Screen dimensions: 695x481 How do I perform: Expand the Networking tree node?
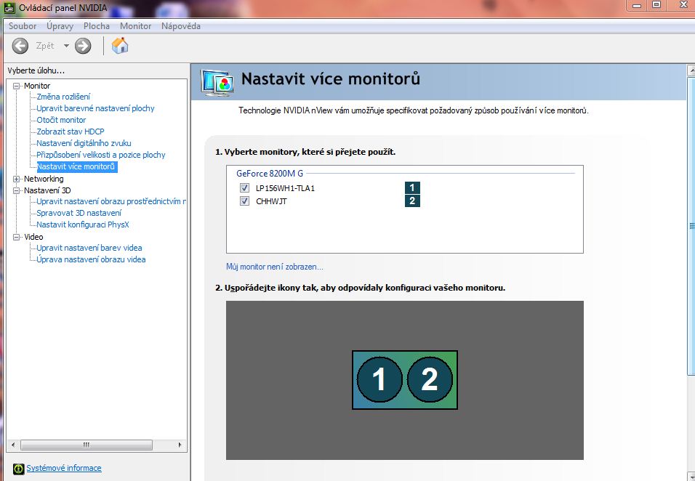pos(17,179)
